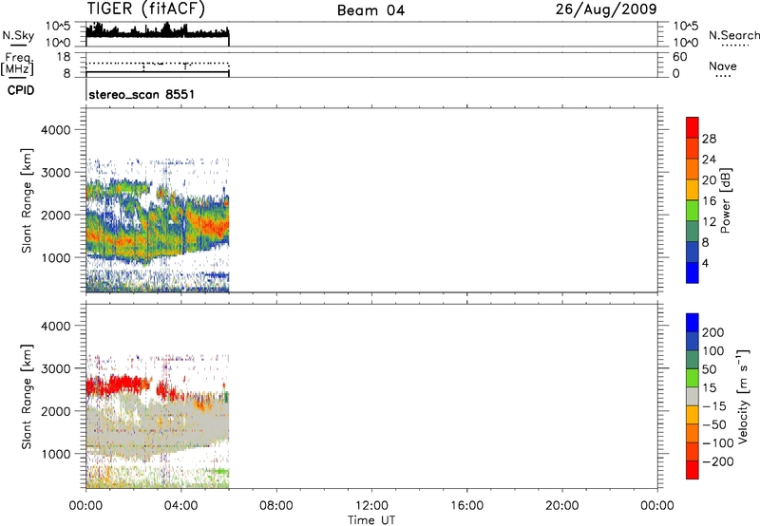Click the '08:00' time tick label
This screenshot has height=526, width=760.
tap(276, 506)
